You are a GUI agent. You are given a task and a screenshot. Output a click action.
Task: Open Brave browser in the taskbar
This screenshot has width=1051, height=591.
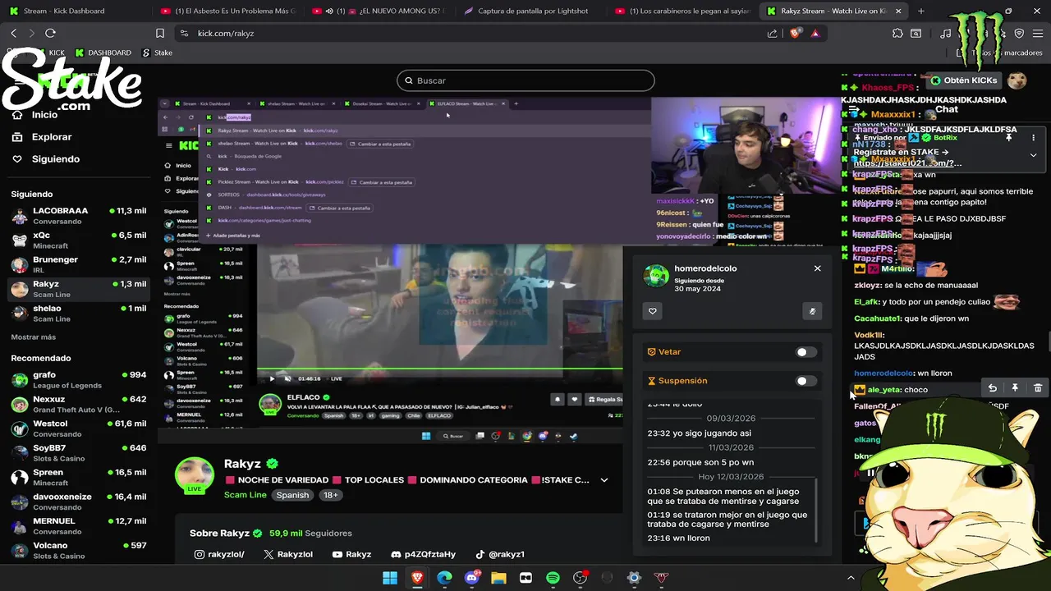pos(417,578)
